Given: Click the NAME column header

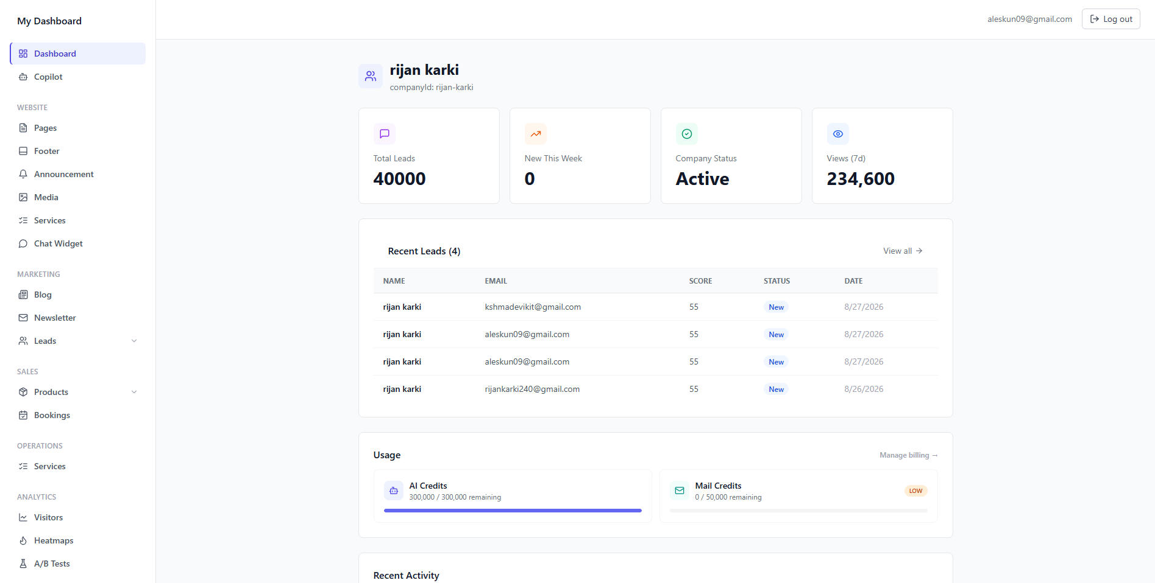Looking at the screenshot, I should click(x=394, y=281).
